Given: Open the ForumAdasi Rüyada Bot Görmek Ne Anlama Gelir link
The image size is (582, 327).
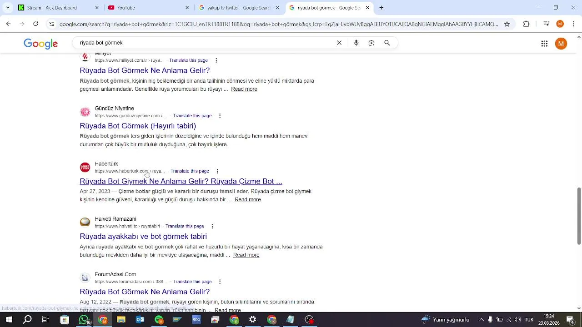Looking at the screenshot, I should [145, 292].
